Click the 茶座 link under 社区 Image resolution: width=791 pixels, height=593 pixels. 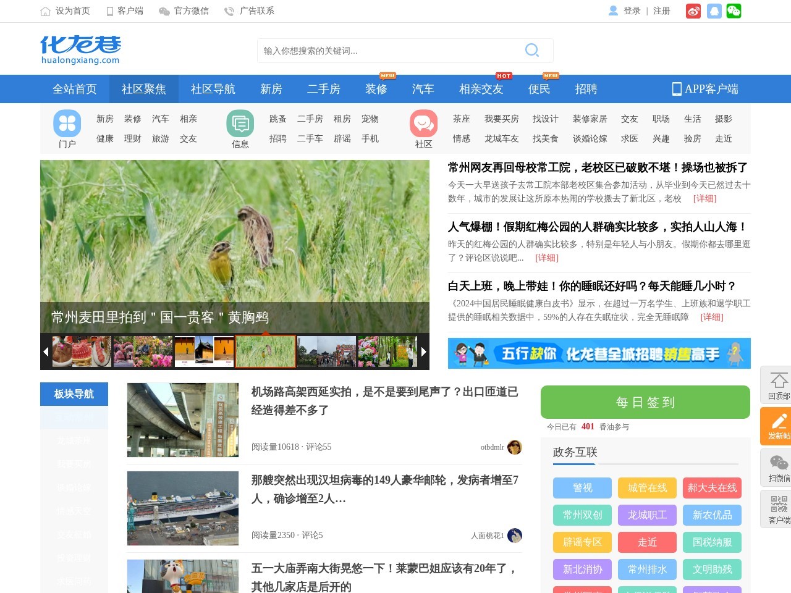coord(462,119)
